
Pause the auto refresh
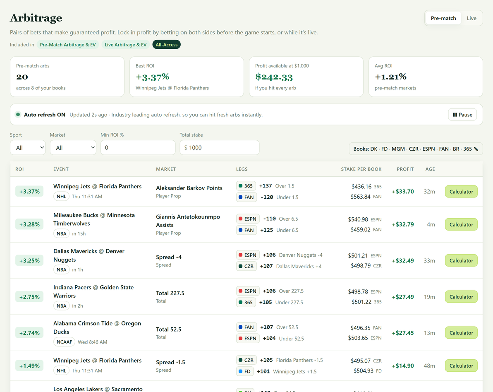pyautogui.click(x=462, y=115)
